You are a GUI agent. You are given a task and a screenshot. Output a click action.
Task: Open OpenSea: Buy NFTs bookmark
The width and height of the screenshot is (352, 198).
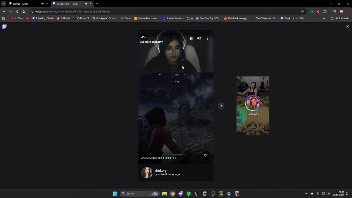208,18
